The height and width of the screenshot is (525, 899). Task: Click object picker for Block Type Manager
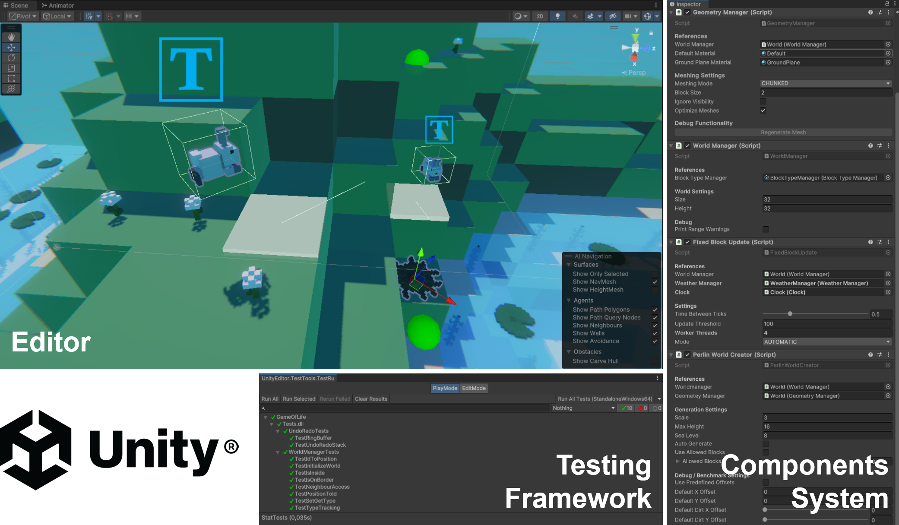click(888, 178)
